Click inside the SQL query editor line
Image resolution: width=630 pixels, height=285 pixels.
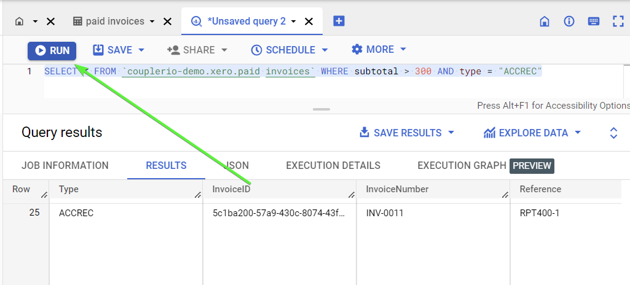(293, 72)
